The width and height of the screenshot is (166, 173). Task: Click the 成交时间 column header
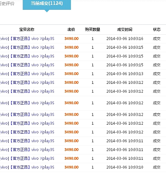125,29
